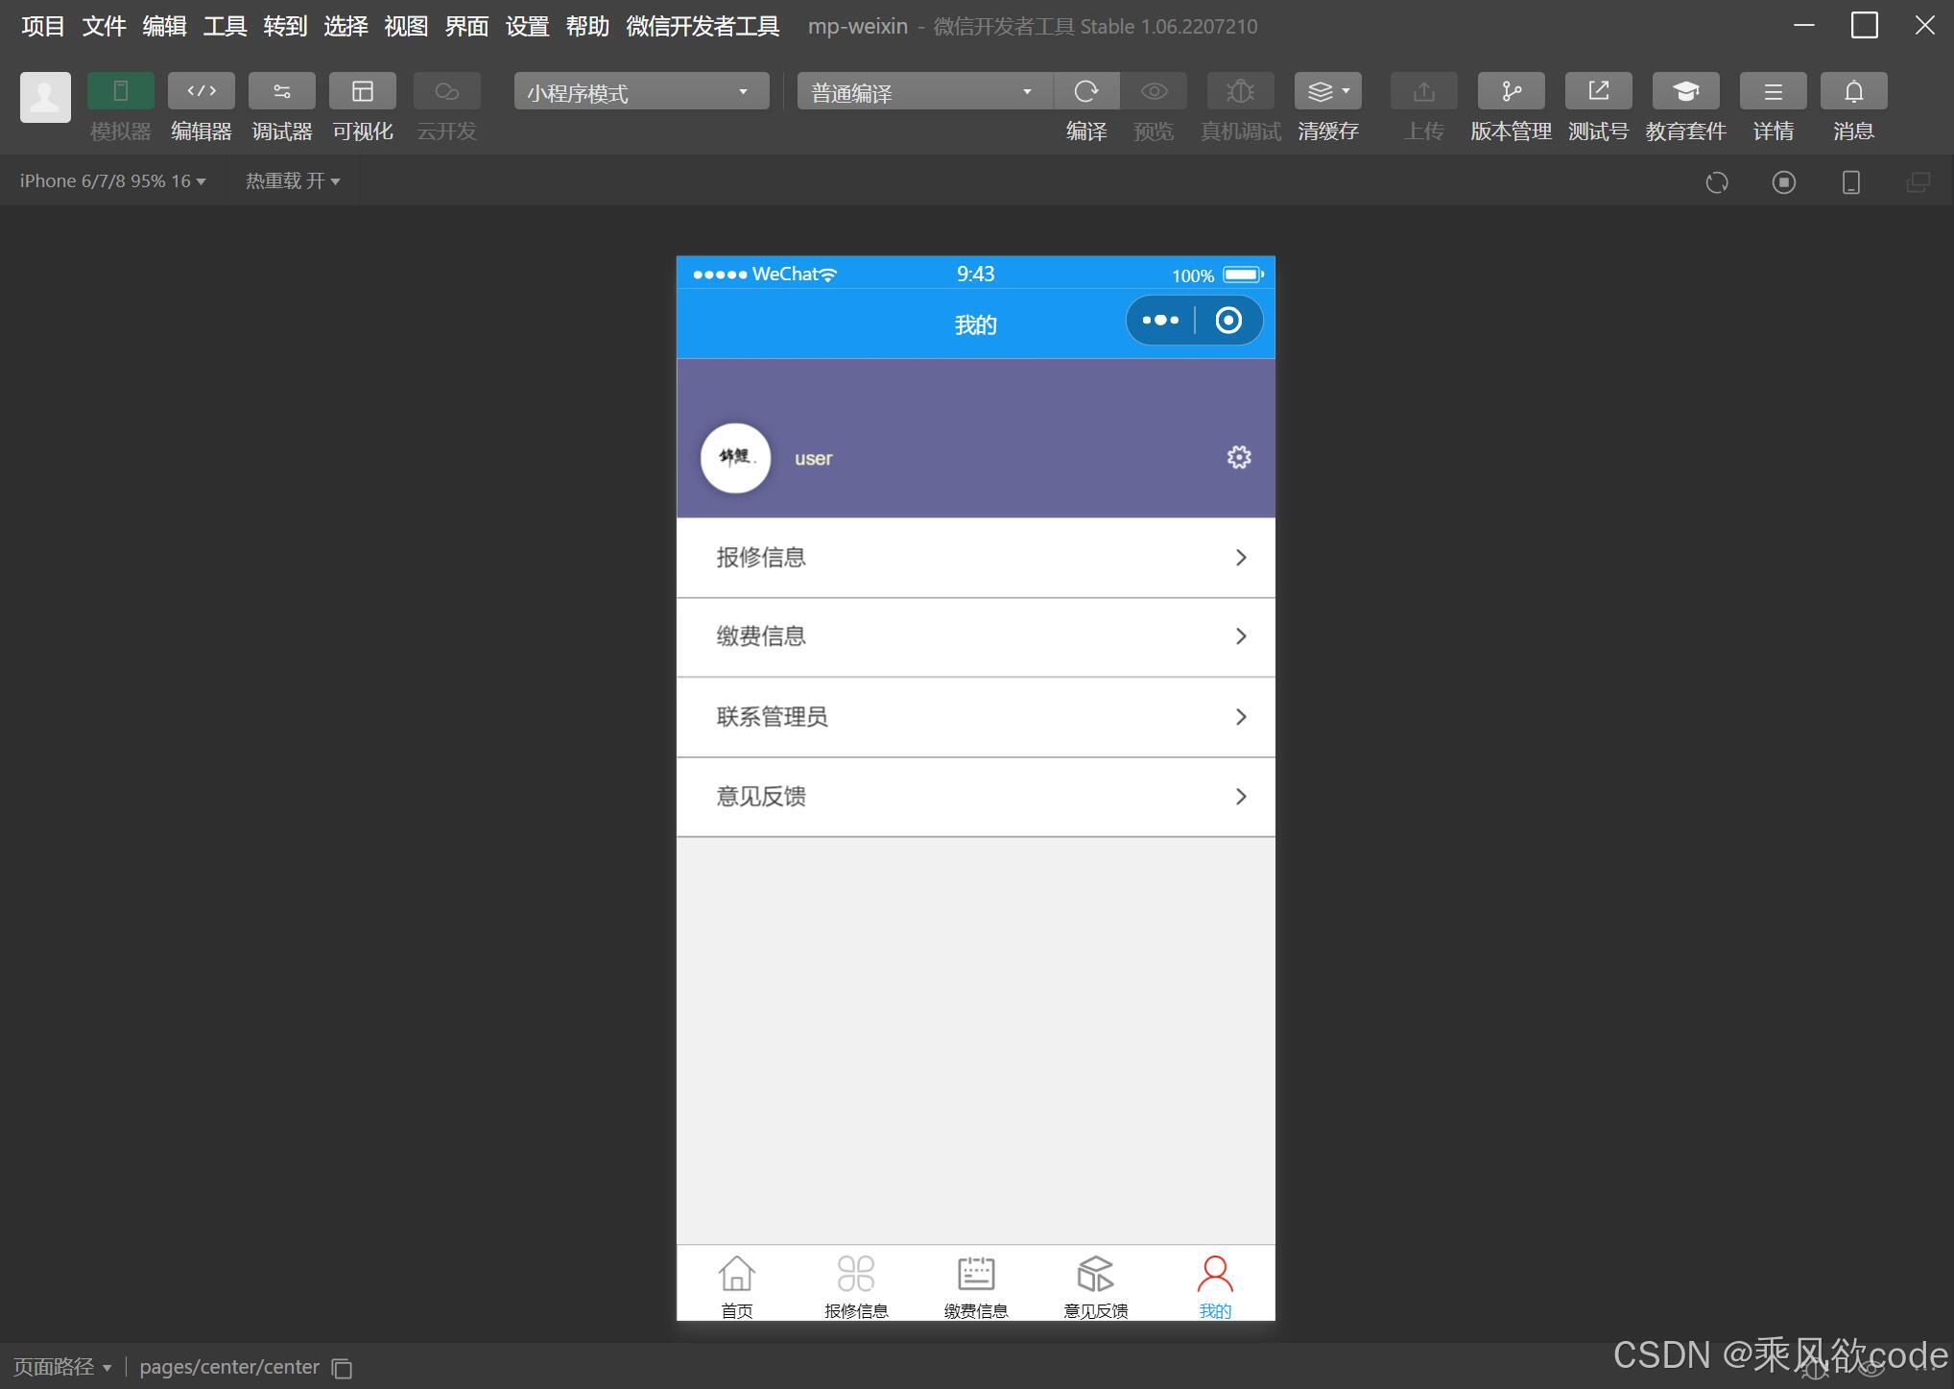Open the 消息 notifications panel
The image size is (1954, 1389).
[1852, 91]
